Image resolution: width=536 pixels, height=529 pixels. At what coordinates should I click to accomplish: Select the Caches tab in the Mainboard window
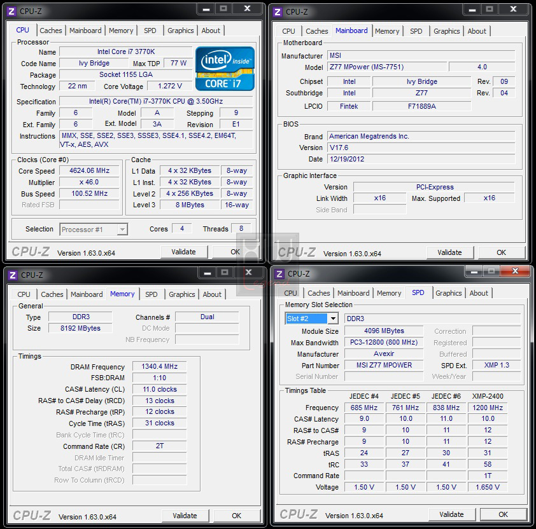click(317, 31)
